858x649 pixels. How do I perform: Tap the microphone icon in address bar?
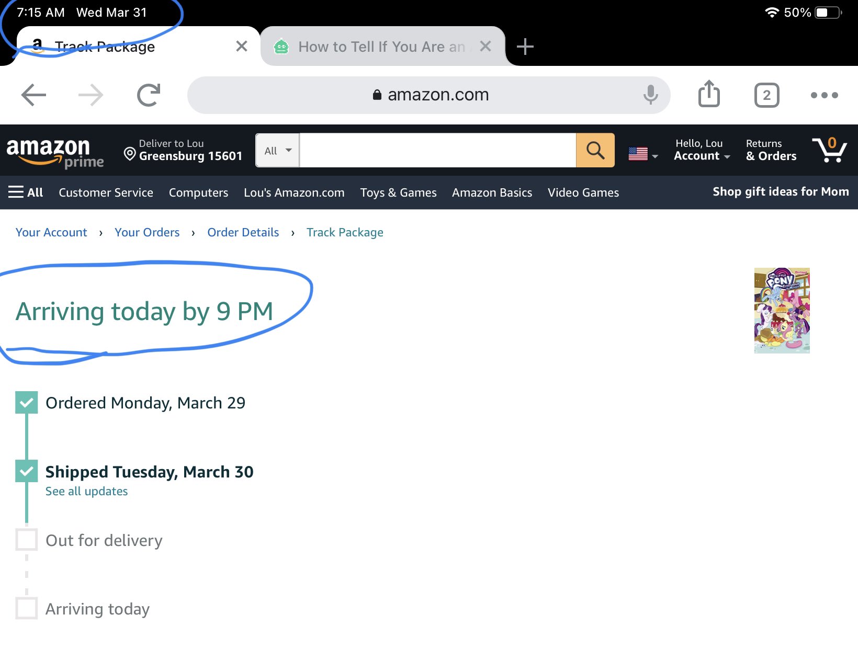pos(650,95)
